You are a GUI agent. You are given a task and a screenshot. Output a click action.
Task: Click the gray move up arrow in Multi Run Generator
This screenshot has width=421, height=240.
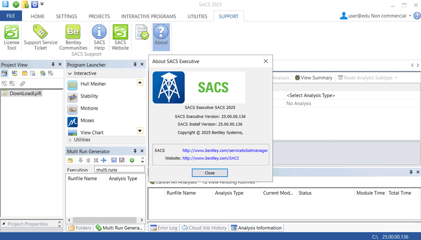coord(88,161)
